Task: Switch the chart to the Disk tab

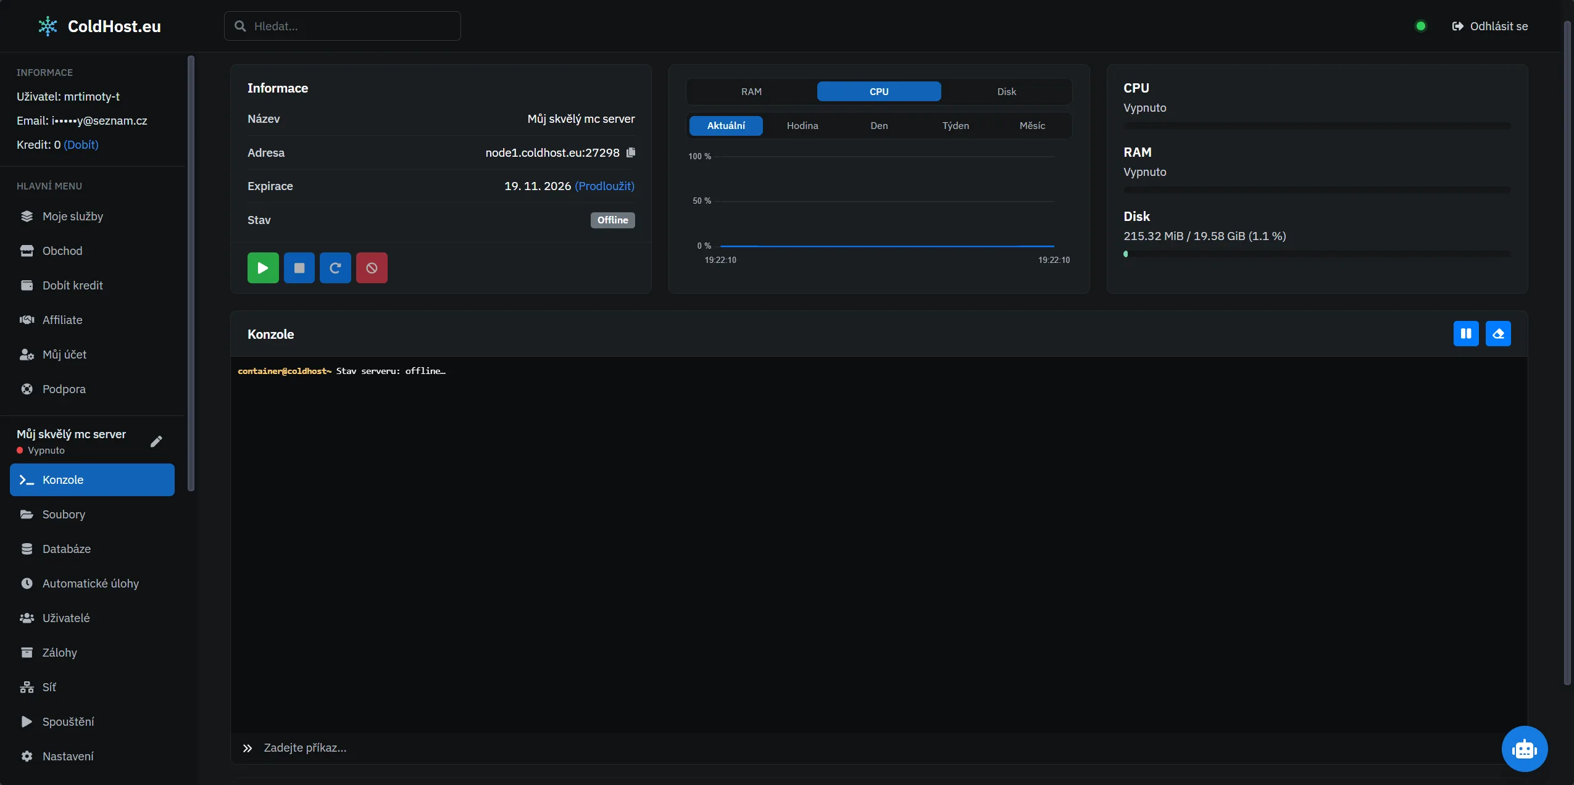Action: click(x=1006, y=91)
